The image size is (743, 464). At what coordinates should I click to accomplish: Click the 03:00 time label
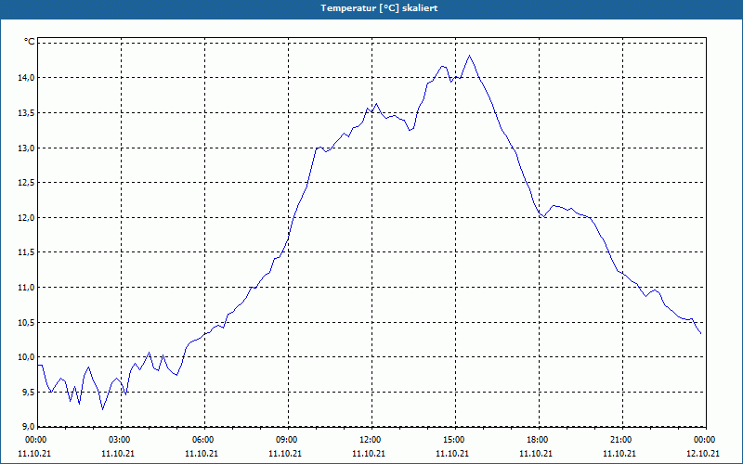pos(120,440)
